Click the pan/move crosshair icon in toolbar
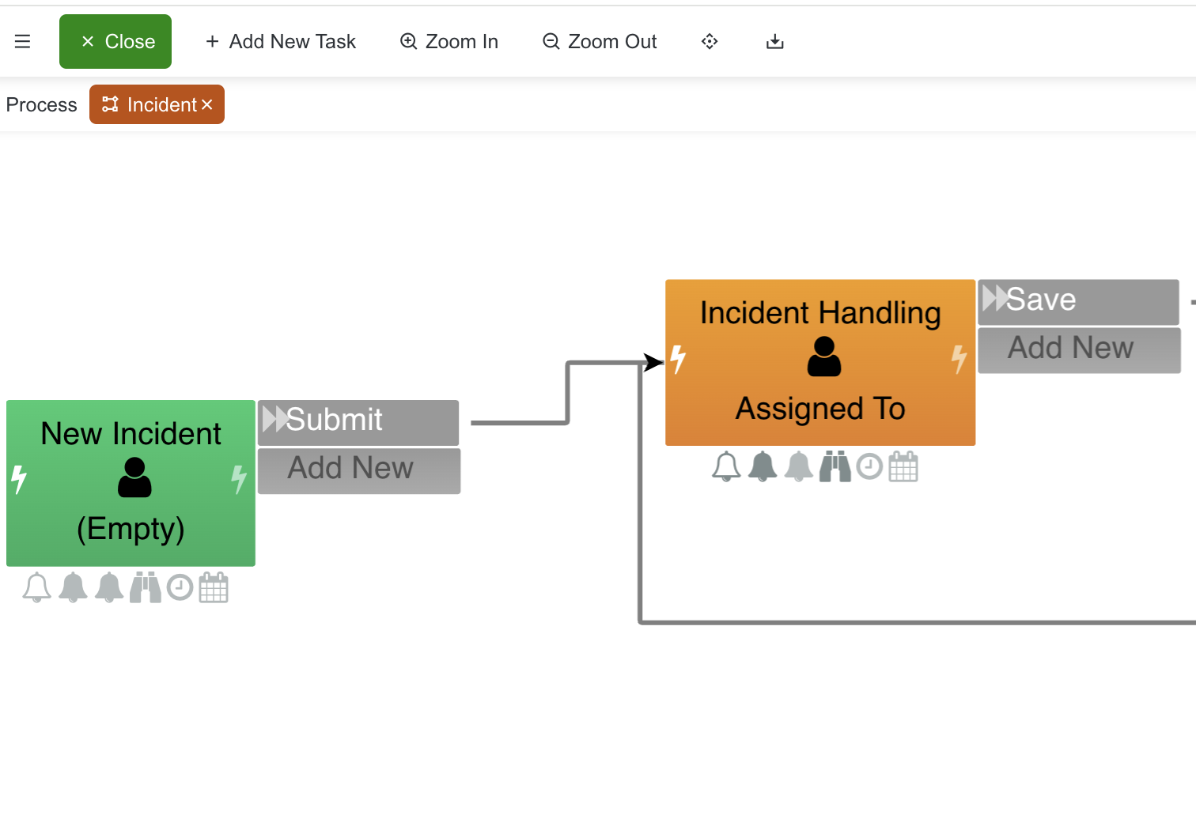1196x830 pixels. coord(710,41)
